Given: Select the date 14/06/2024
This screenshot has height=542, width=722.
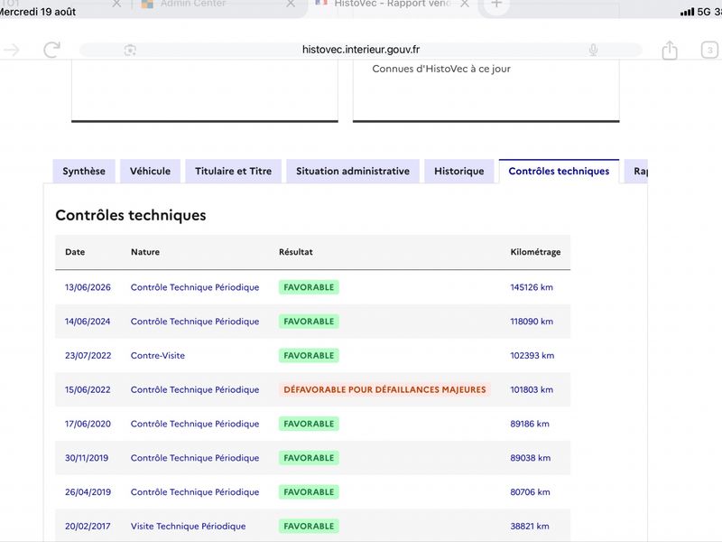Looking at the screenshot, I should point(88,322).
